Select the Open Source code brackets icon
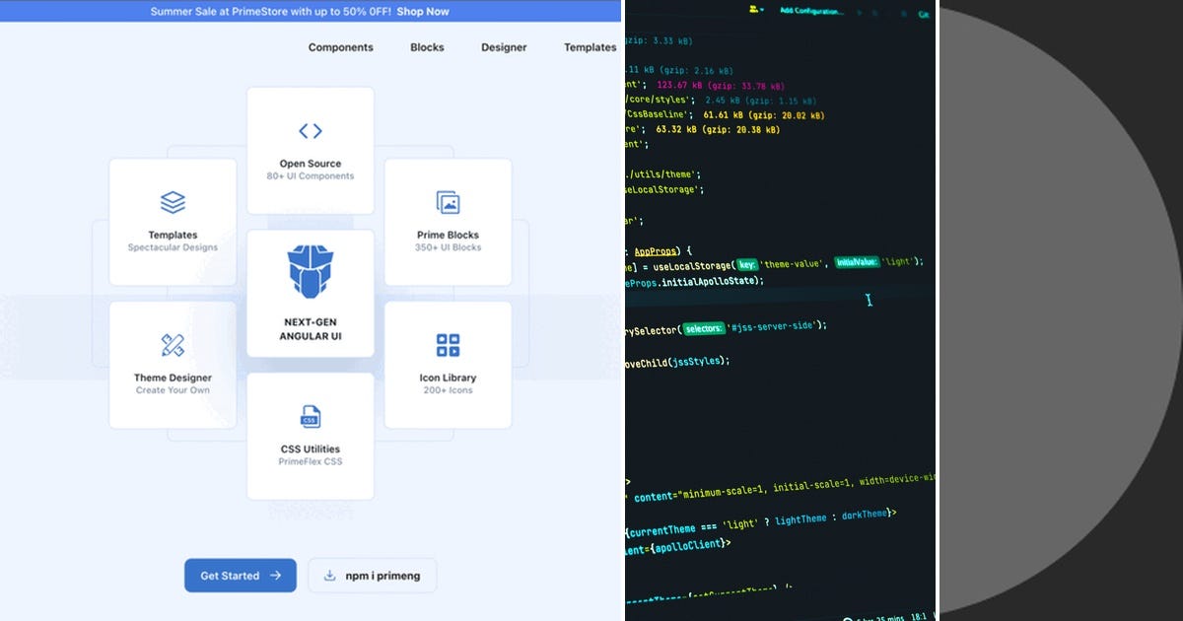Viewport: 1183px width, 621px height. tap(311, 130)
